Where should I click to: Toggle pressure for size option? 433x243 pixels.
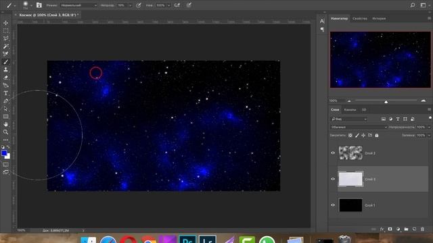189,5
